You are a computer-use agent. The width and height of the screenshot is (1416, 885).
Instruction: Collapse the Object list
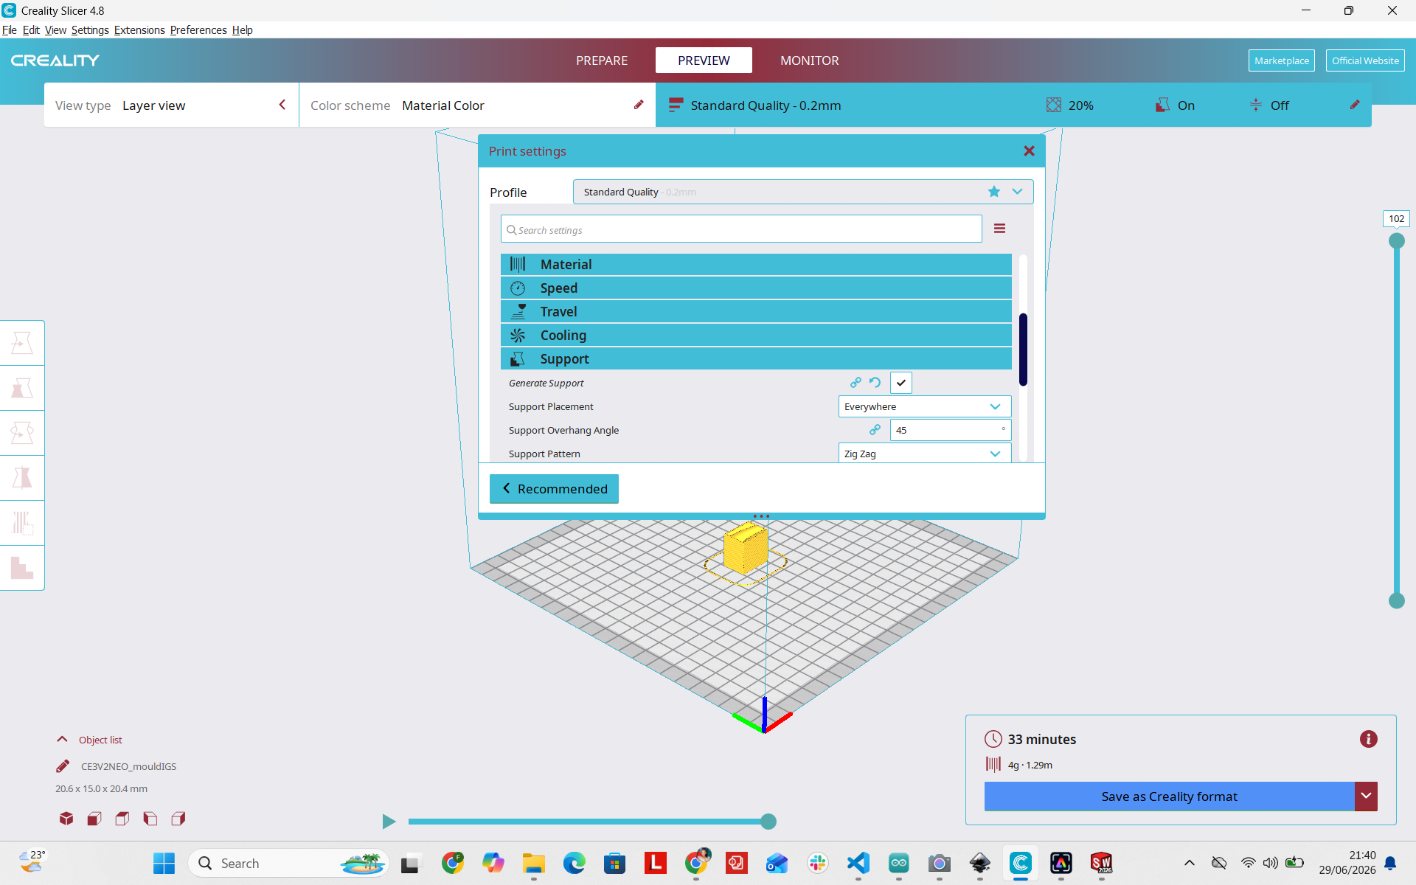click(x=62, y=739)
